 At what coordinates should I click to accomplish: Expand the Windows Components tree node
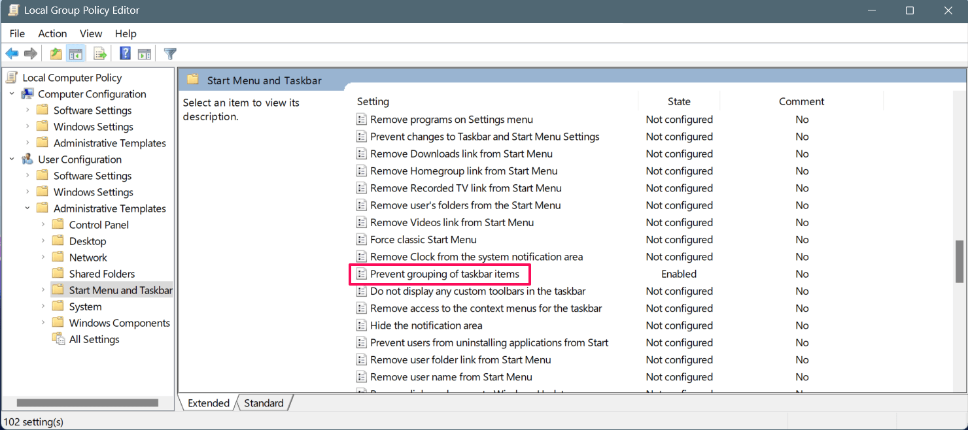[43, 323]
